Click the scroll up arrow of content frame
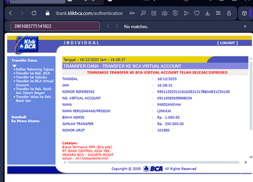 251,59
